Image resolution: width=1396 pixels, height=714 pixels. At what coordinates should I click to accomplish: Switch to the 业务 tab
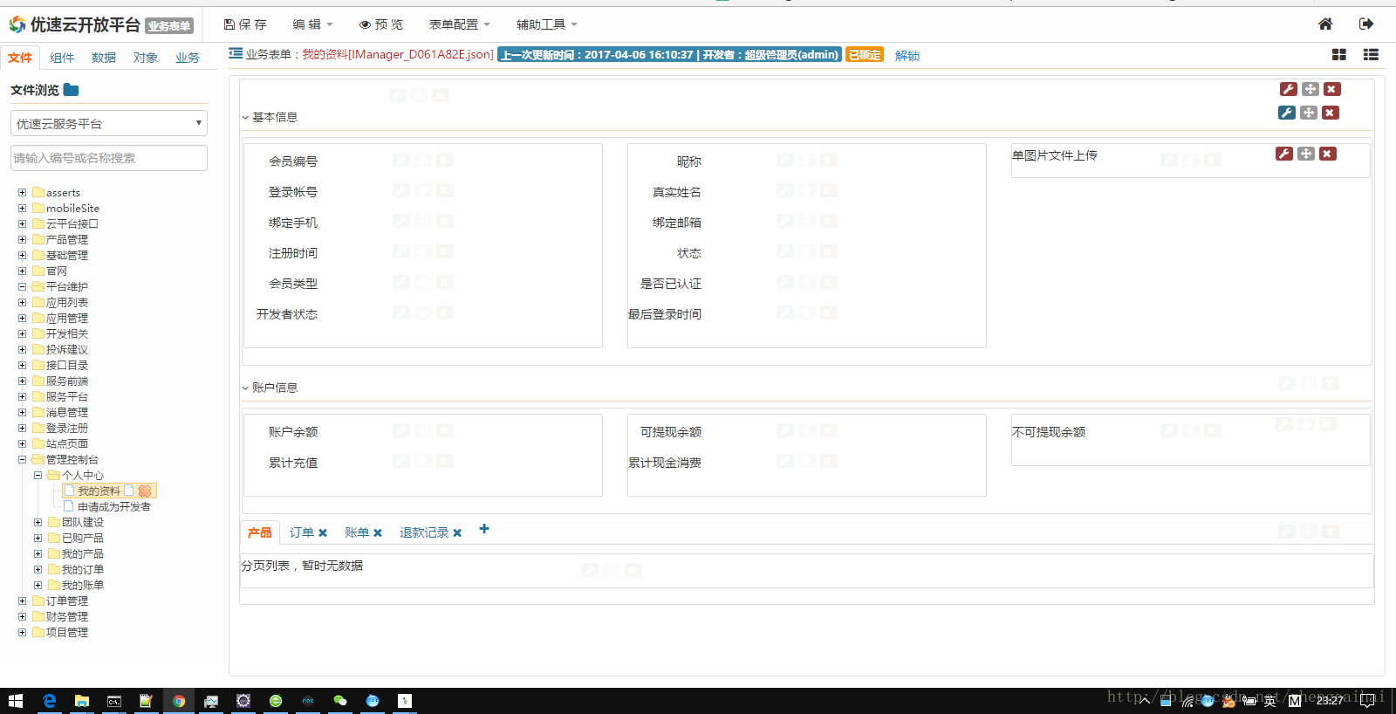(x=188, y=58)
